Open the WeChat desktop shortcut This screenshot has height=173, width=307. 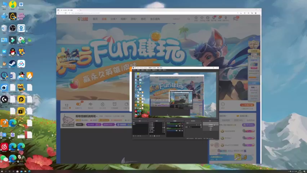pyautogui.click(x=4, y=158)
